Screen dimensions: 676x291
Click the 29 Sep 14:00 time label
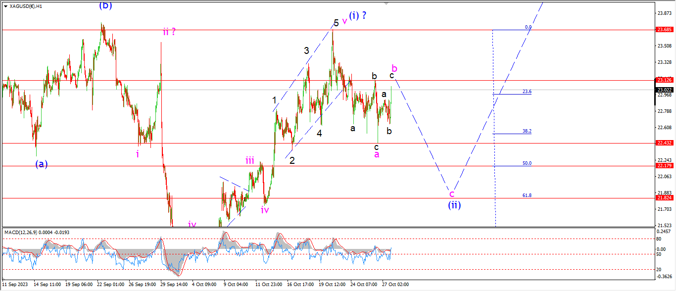coord(174,285)
